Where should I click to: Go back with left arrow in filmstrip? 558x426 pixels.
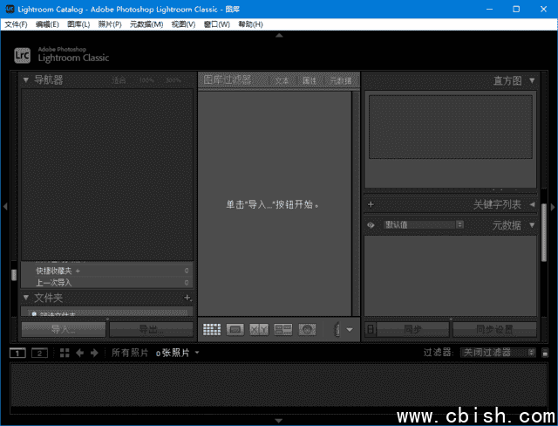pyautogui.click(x=79, y=353)
